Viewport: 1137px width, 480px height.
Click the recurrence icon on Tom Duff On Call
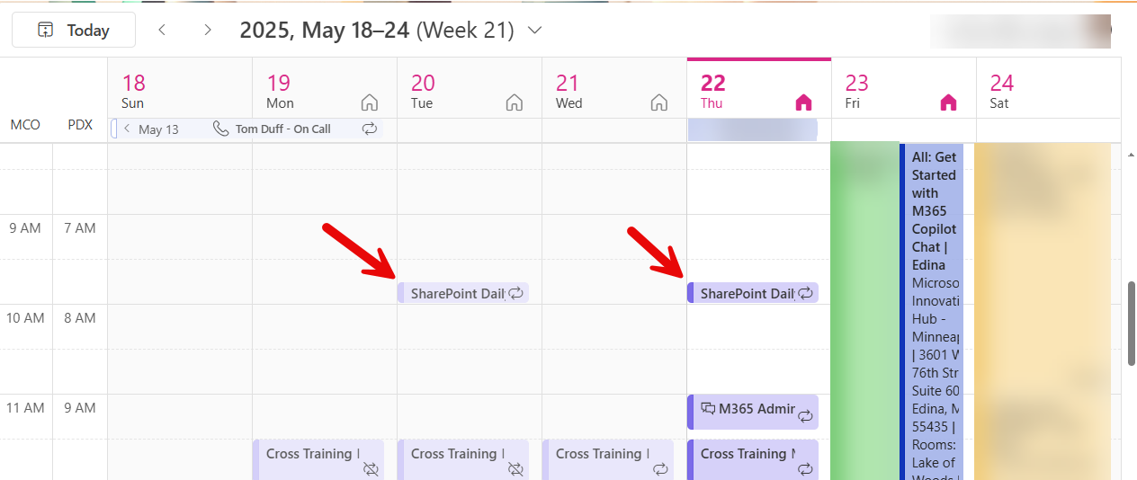tap(370, 129)
